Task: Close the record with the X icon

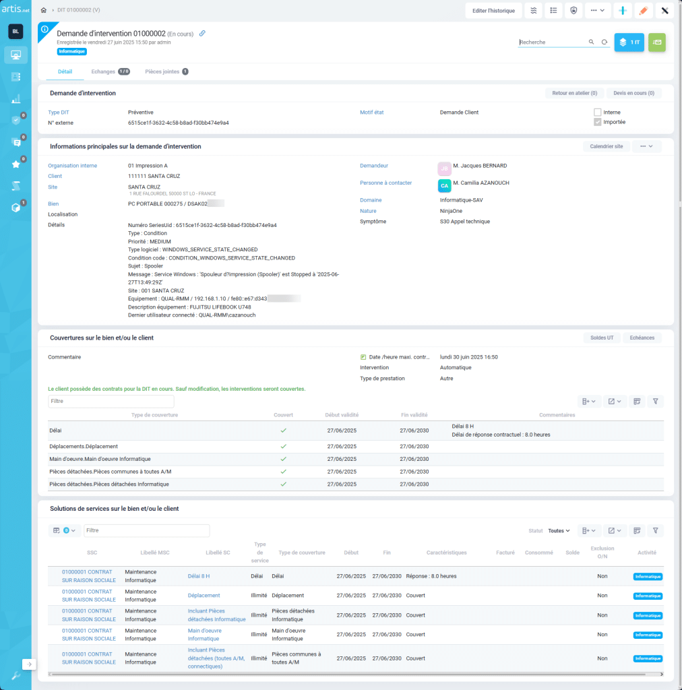Action: pyautogui.click(x=665, y=11)
